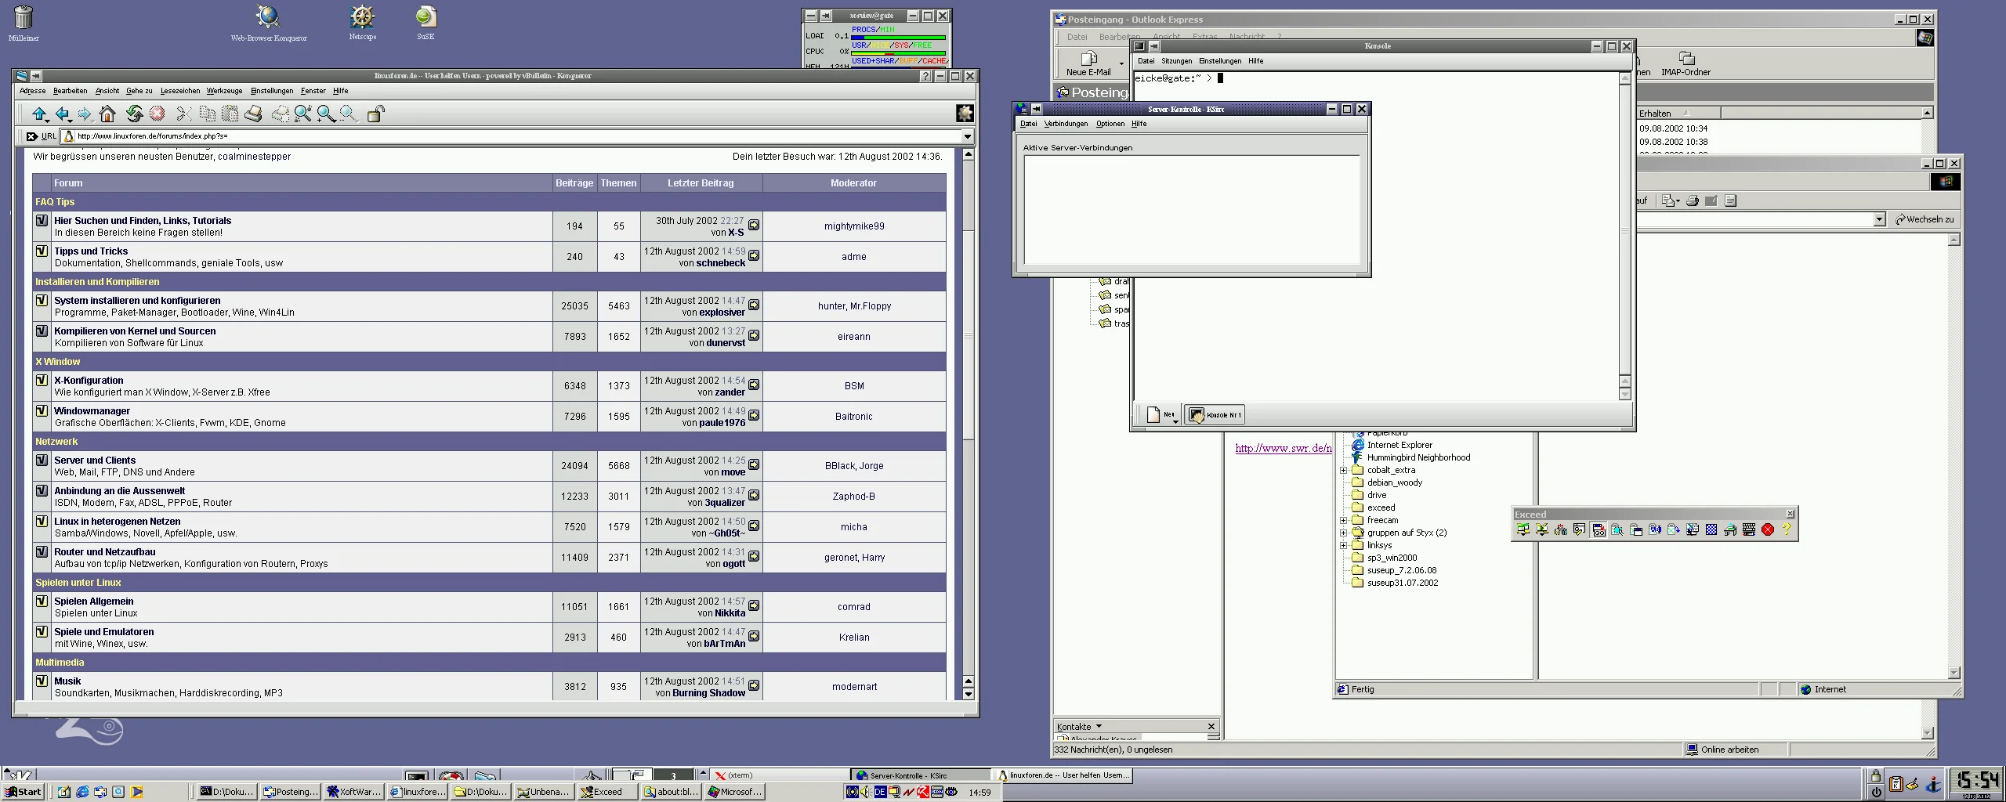2006x802 pixels.
Task: Click the padlock security icon in Konqueror
Action: (x=376, y=114)
